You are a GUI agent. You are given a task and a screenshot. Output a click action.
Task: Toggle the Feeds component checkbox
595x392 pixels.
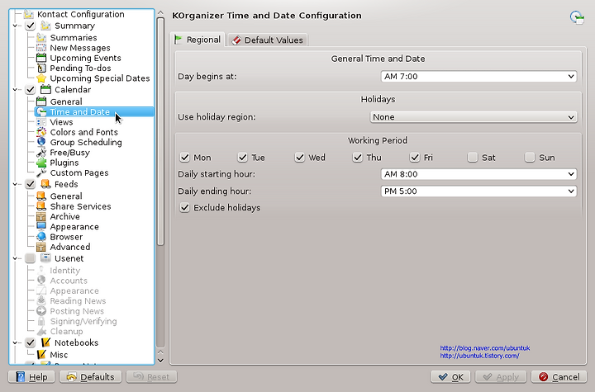pyautogui.click(x=31, y=184)
